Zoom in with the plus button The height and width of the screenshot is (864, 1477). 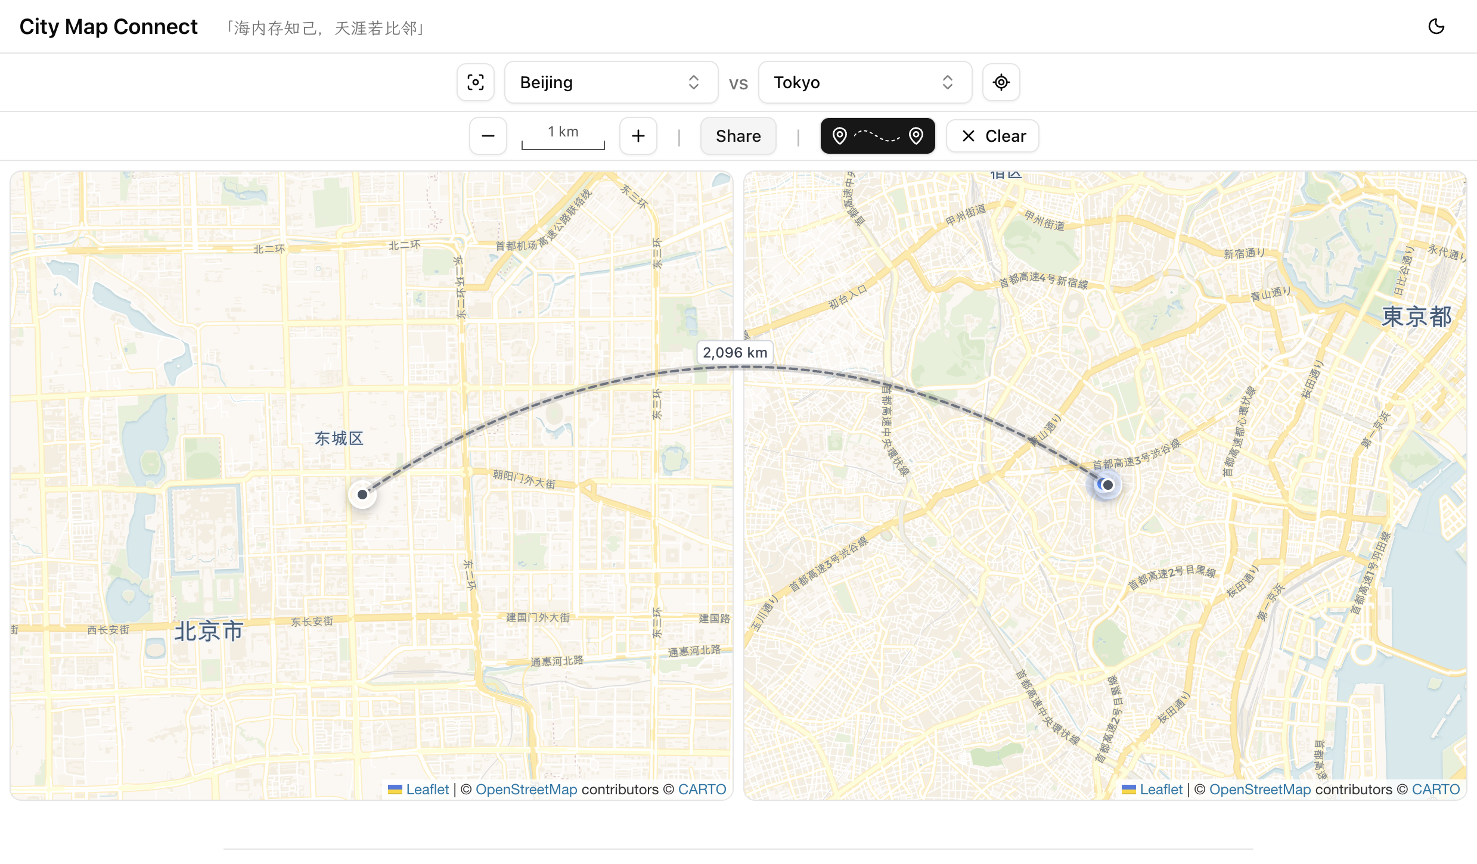coord(638,136)
